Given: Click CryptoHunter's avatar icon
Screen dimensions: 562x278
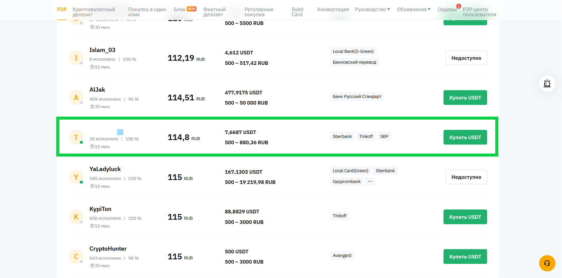Looking at the screenshot, I should (x=76, y=257).
